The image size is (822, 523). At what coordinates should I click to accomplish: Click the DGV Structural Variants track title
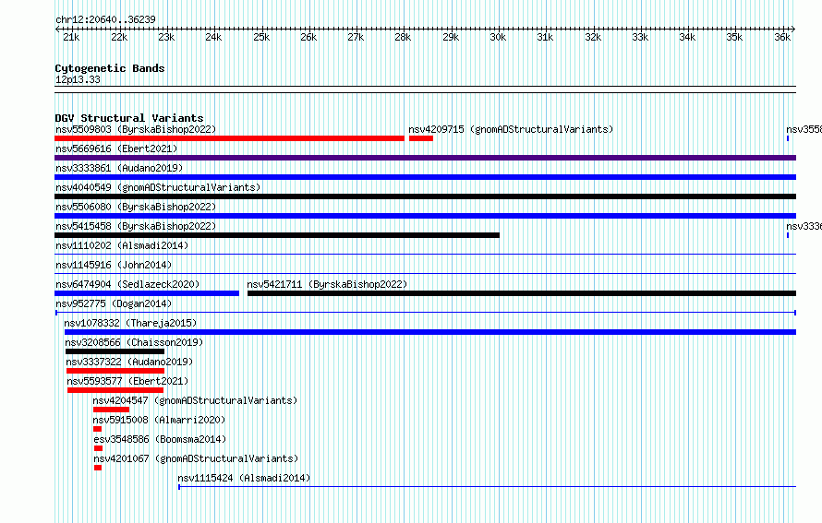tap(129, 118)
